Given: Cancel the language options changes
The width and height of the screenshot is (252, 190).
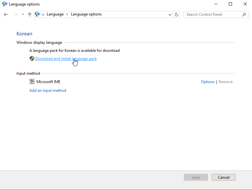Looking at the screenshot, I should coord(223,177).
